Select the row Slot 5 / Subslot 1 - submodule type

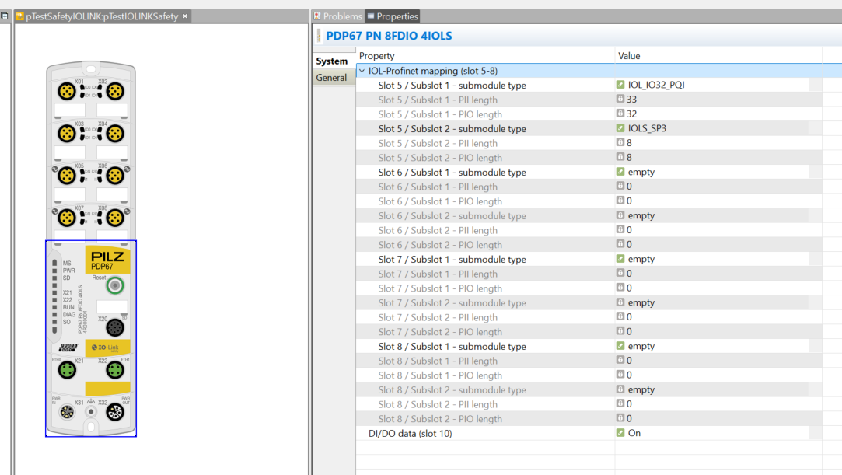tap(589, 85)
